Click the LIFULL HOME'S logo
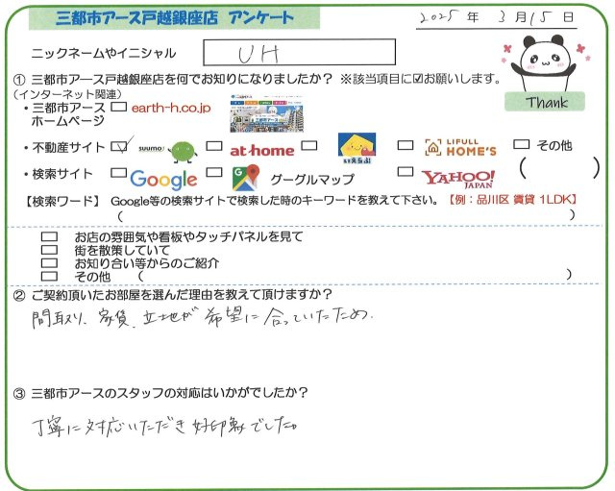The height and width of the screenshot is (491, 615). coord(461,148)
